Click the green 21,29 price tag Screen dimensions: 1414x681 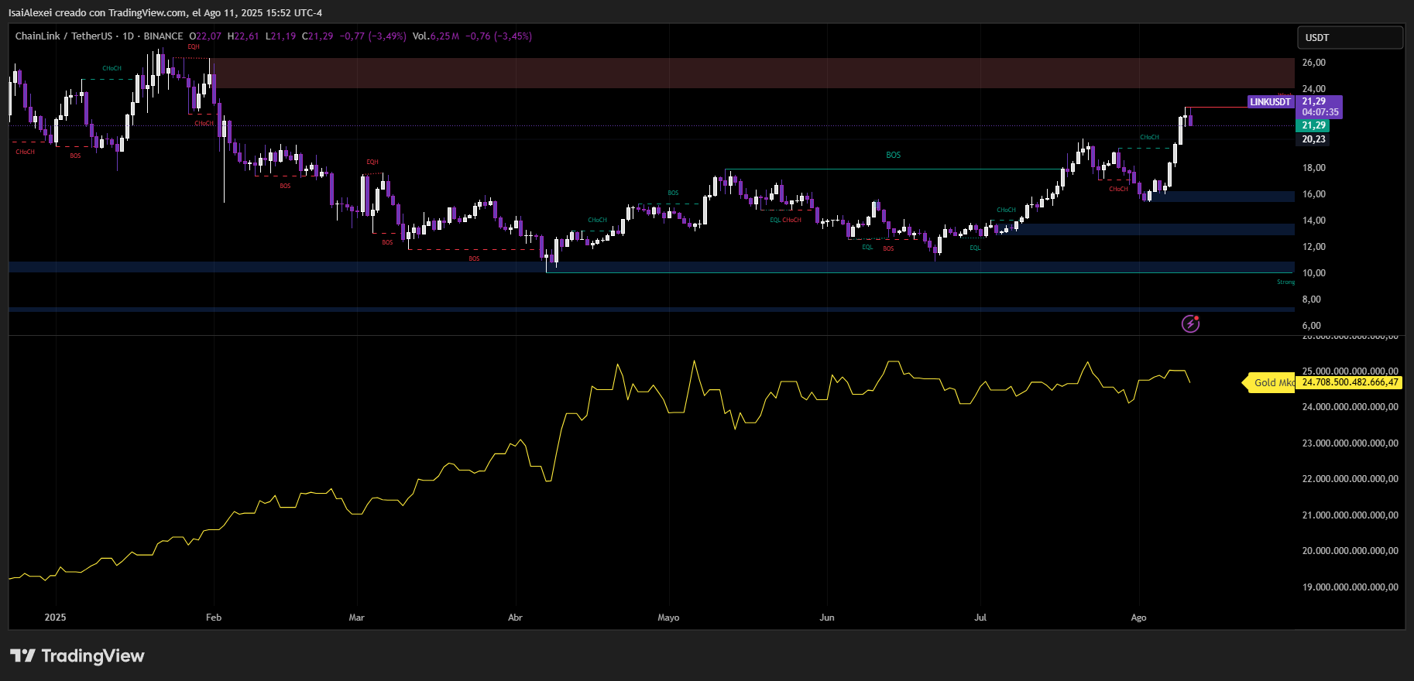[x=1313, y=125]
